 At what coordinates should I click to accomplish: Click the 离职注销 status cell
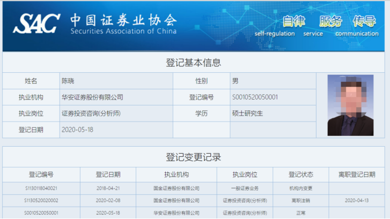point(300,200)
